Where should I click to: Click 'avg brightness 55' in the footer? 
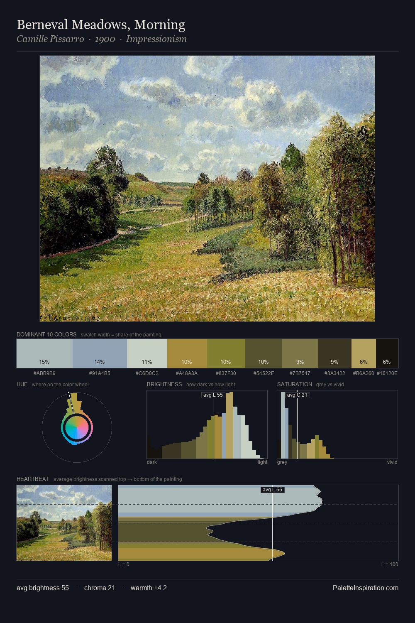pos(43,588)
